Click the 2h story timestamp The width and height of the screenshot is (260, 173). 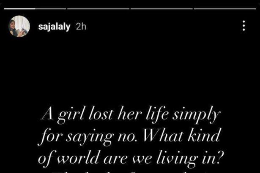point(81,26)
